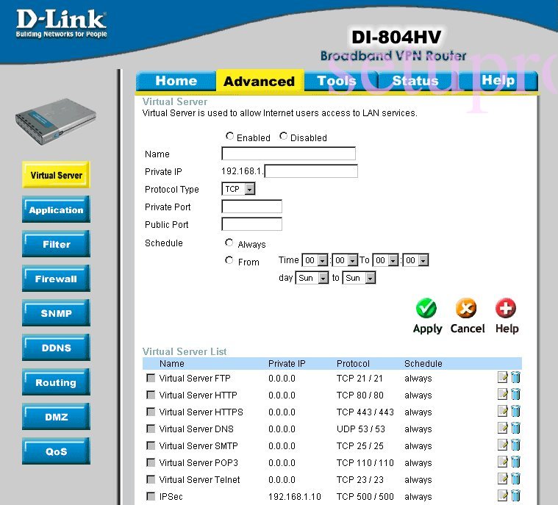Open the end day Sun dropdown

[x=359, y=278]
